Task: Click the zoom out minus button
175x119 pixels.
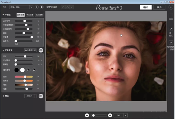Action: click(87, 115)
